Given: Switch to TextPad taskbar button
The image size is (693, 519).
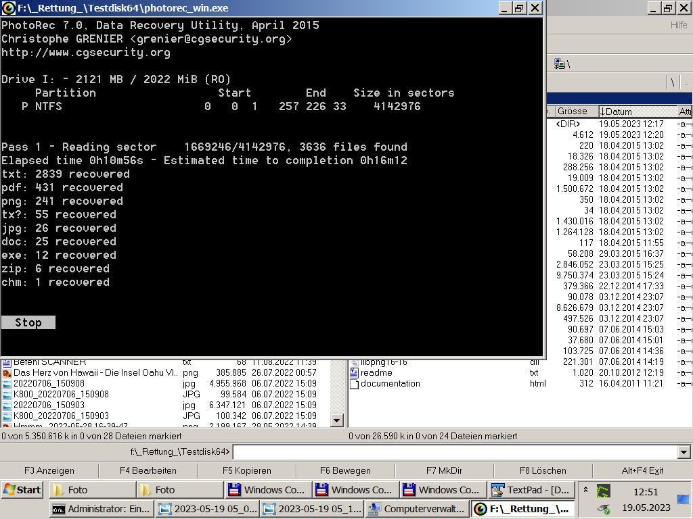Looking at the screenshot, I should [x=531, y=490].
